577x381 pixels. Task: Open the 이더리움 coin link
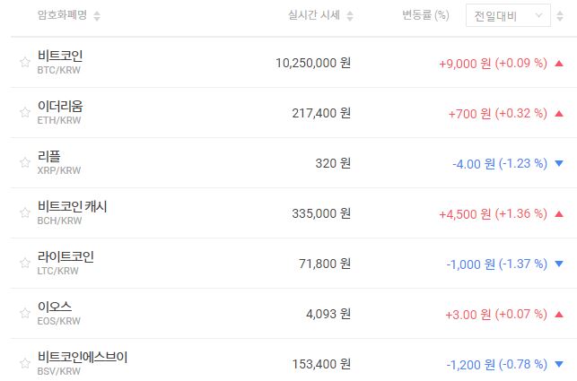pos(60,106)
